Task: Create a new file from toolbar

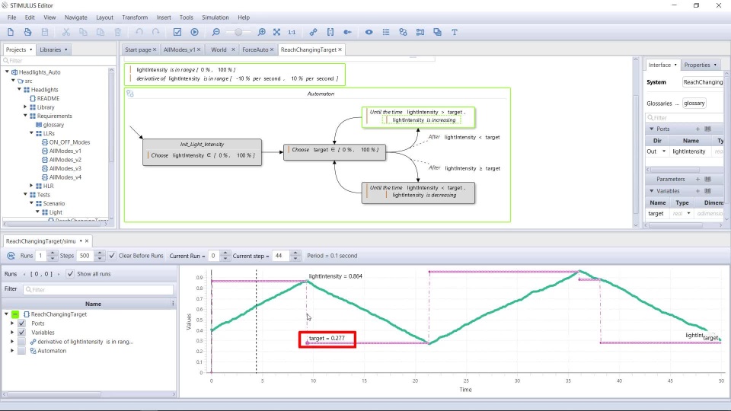Action: tap(10, 32)
